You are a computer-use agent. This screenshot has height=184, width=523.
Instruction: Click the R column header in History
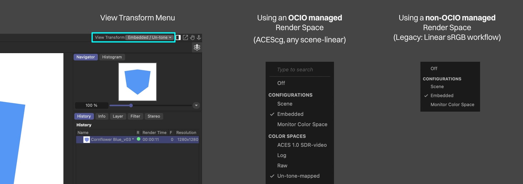click(138, 132)
